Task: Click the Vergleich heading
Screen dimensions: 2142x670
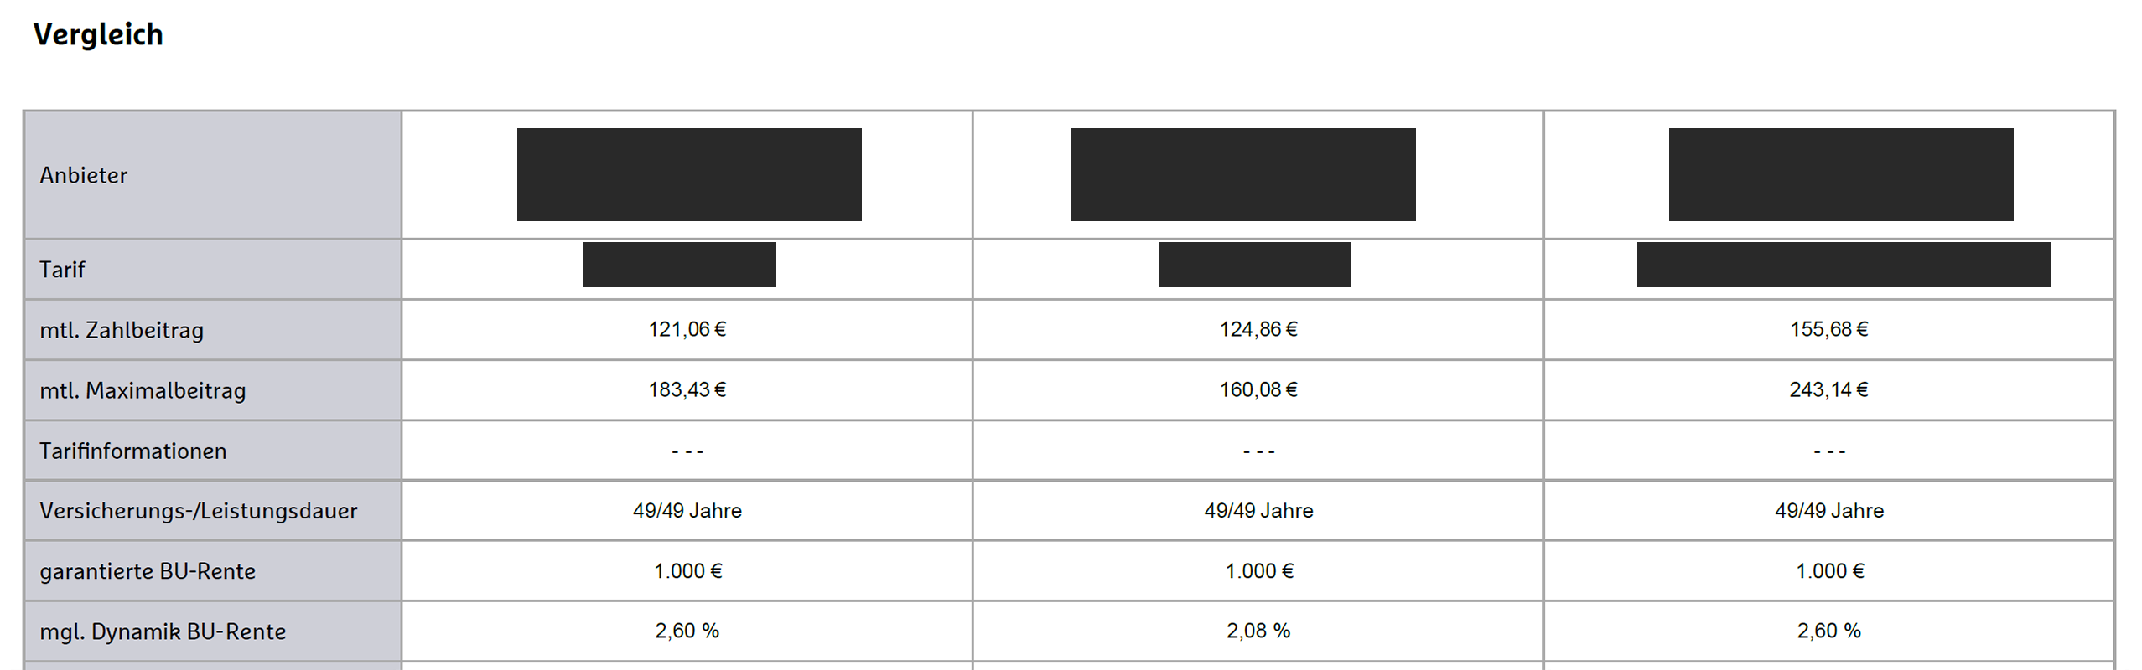Action: pos(98,35)
